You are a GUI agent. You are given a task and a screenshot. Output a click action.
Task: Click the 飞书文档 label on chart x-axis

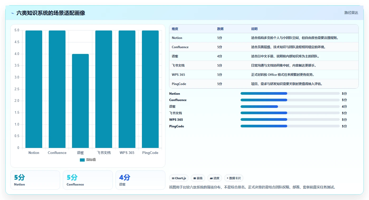104,153
